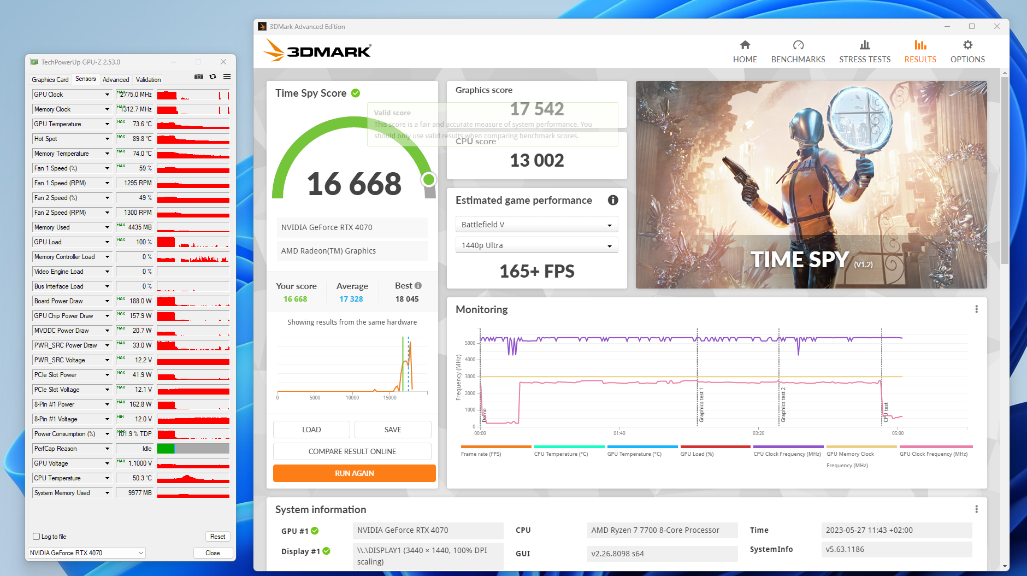The width and height of the screenshot is (1027, 576).
Task: Open the GPU-Z hamburger menu
Action: click(x=227, y=77)
